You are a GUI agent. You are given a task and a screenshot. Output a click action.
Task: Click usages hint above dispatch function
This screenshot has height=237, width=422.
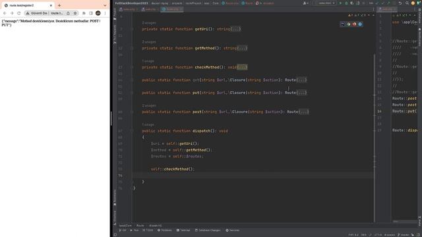pyautogui.click(x=148, y=124)
